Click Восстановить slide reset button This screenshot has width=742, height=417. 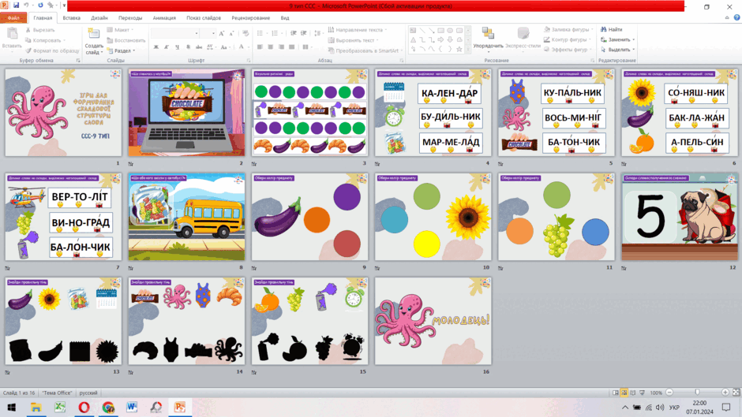pos(126,40)
